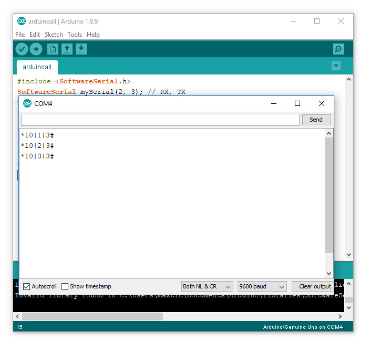The image size is (370, 344).
Task: Close the COM4 serial monitor window
Action: (322, 103)
